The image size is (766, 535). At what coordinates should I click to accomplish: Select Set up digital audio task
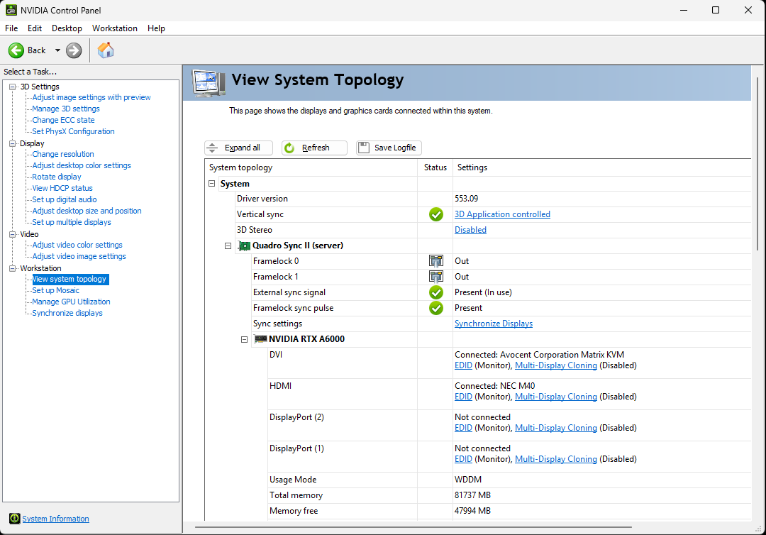(x=65, y=199)
